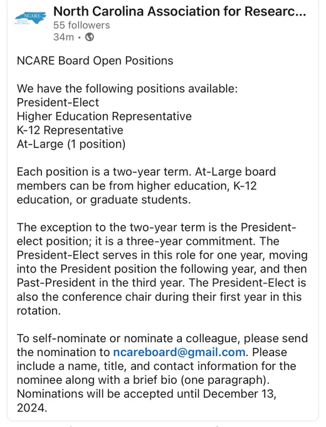
Task: Click the December 13 deadline text
Action: pyautogui.click(x=239, y=394)
